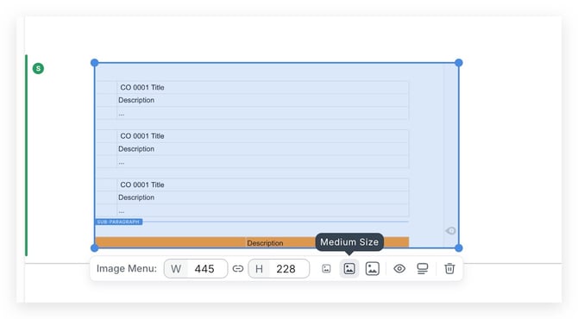Click the top-right resize handle of the image
Screen dimensions: 578x319
tap(459, 63)
